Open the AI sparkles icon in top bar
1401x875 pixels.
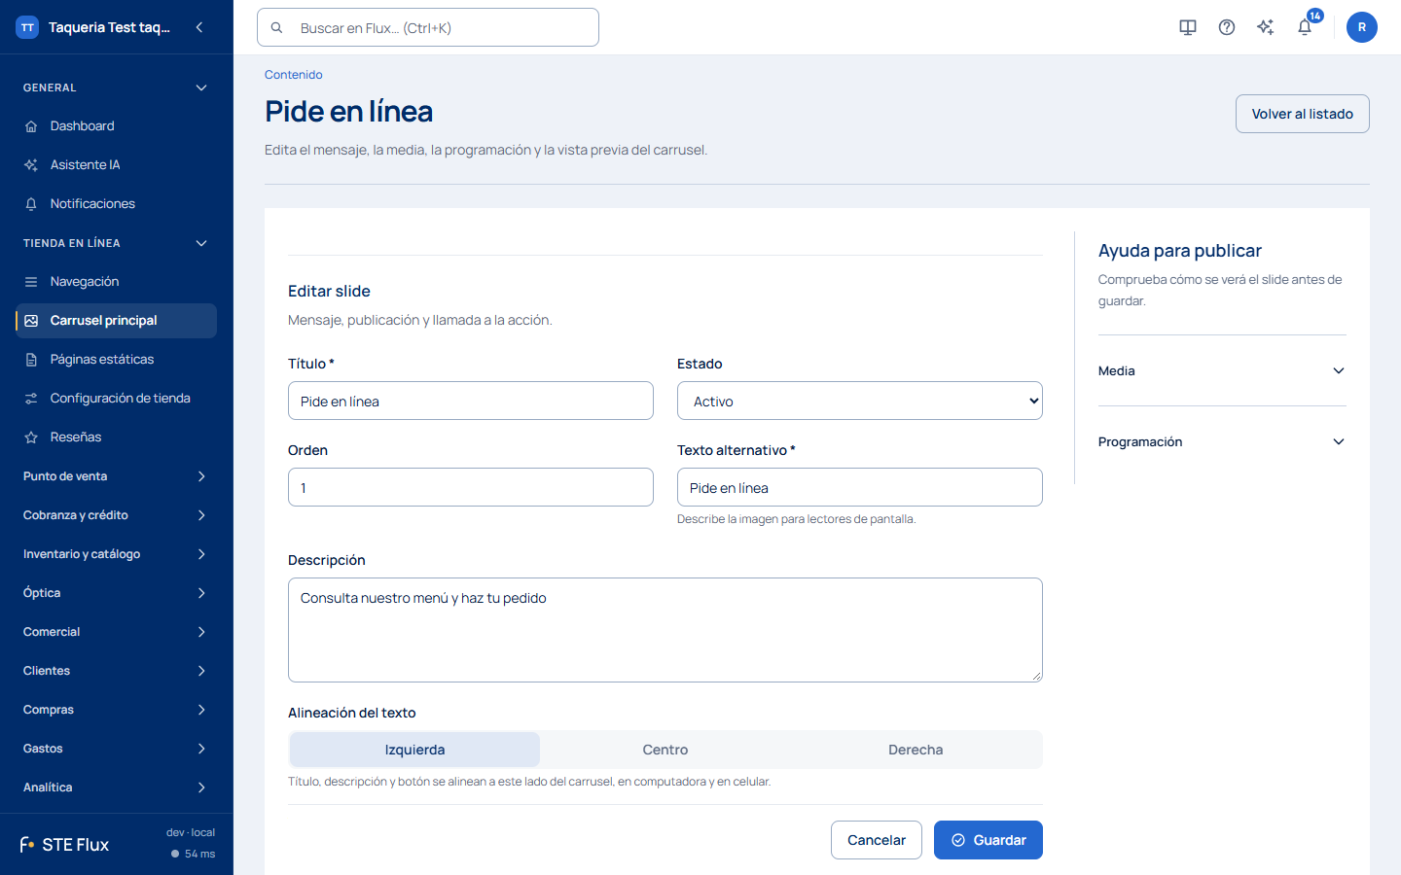[1266, 27]
